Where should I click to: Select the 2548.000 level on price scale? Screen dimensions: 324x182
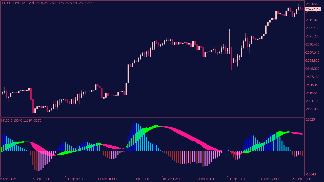click(313, 69)
